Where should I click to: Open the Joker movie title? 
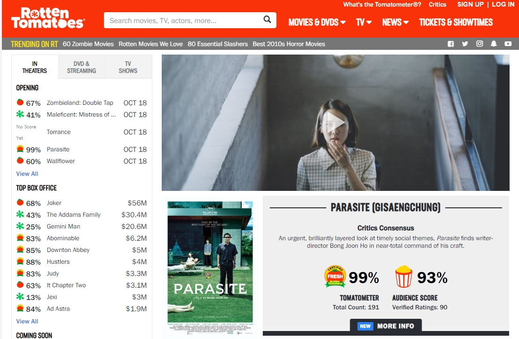point(54,203)
